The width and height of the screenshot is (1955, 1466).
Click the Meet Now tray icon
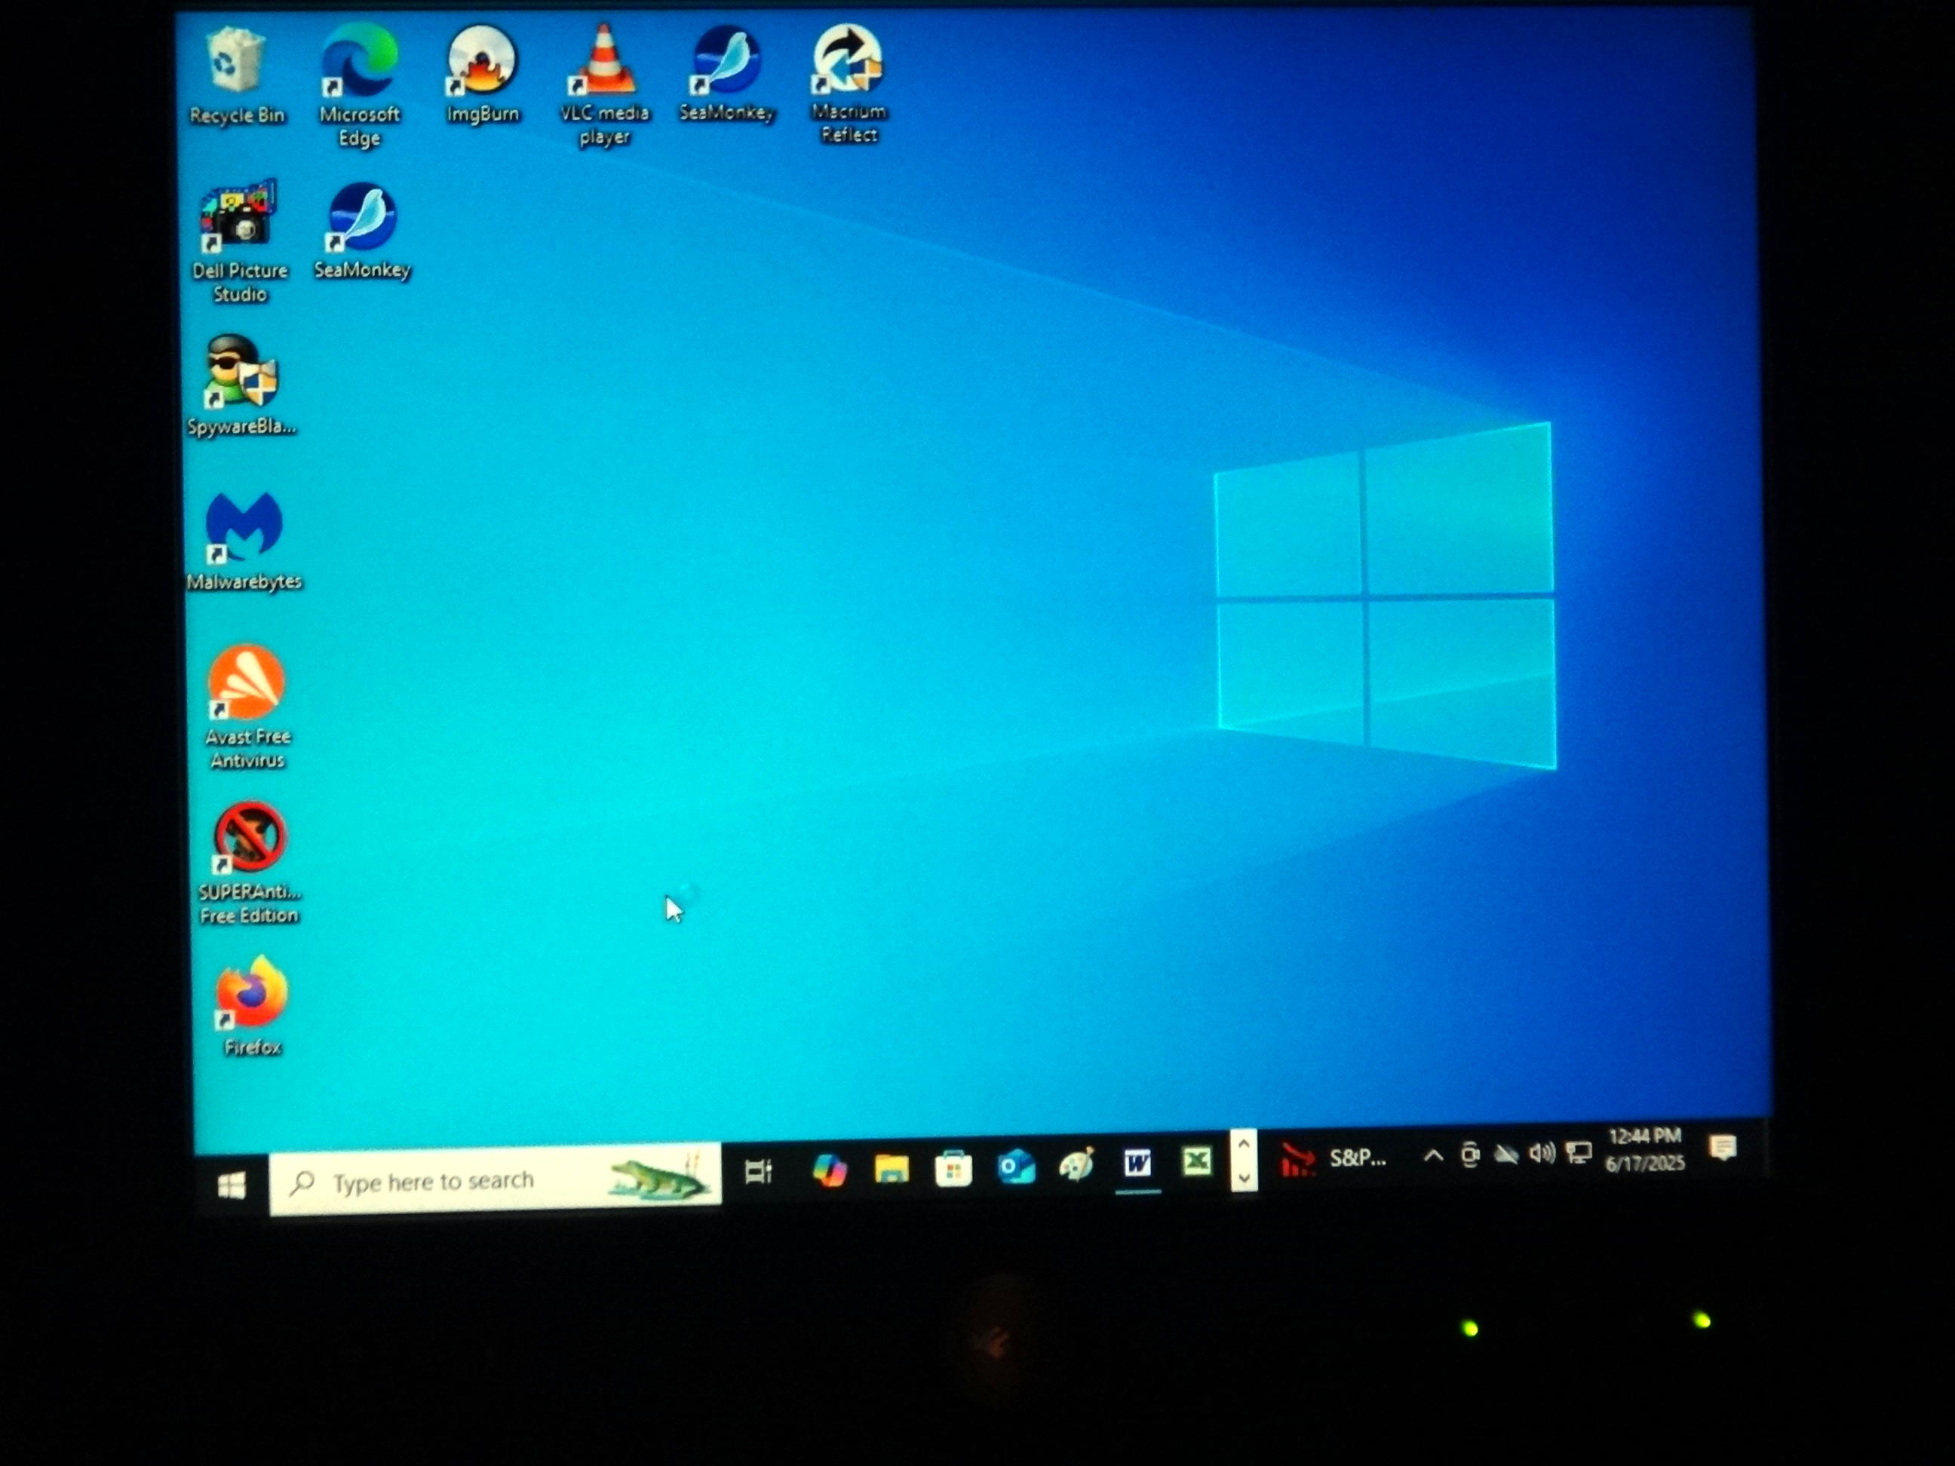pyautogui.click(x=1470, y=1154)
